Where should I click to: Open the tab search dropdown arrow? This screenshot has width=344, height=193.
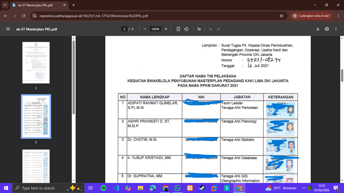pos(5,5)
